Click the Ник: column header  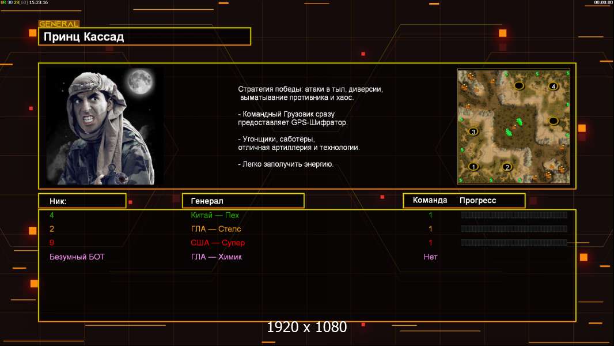82,201
